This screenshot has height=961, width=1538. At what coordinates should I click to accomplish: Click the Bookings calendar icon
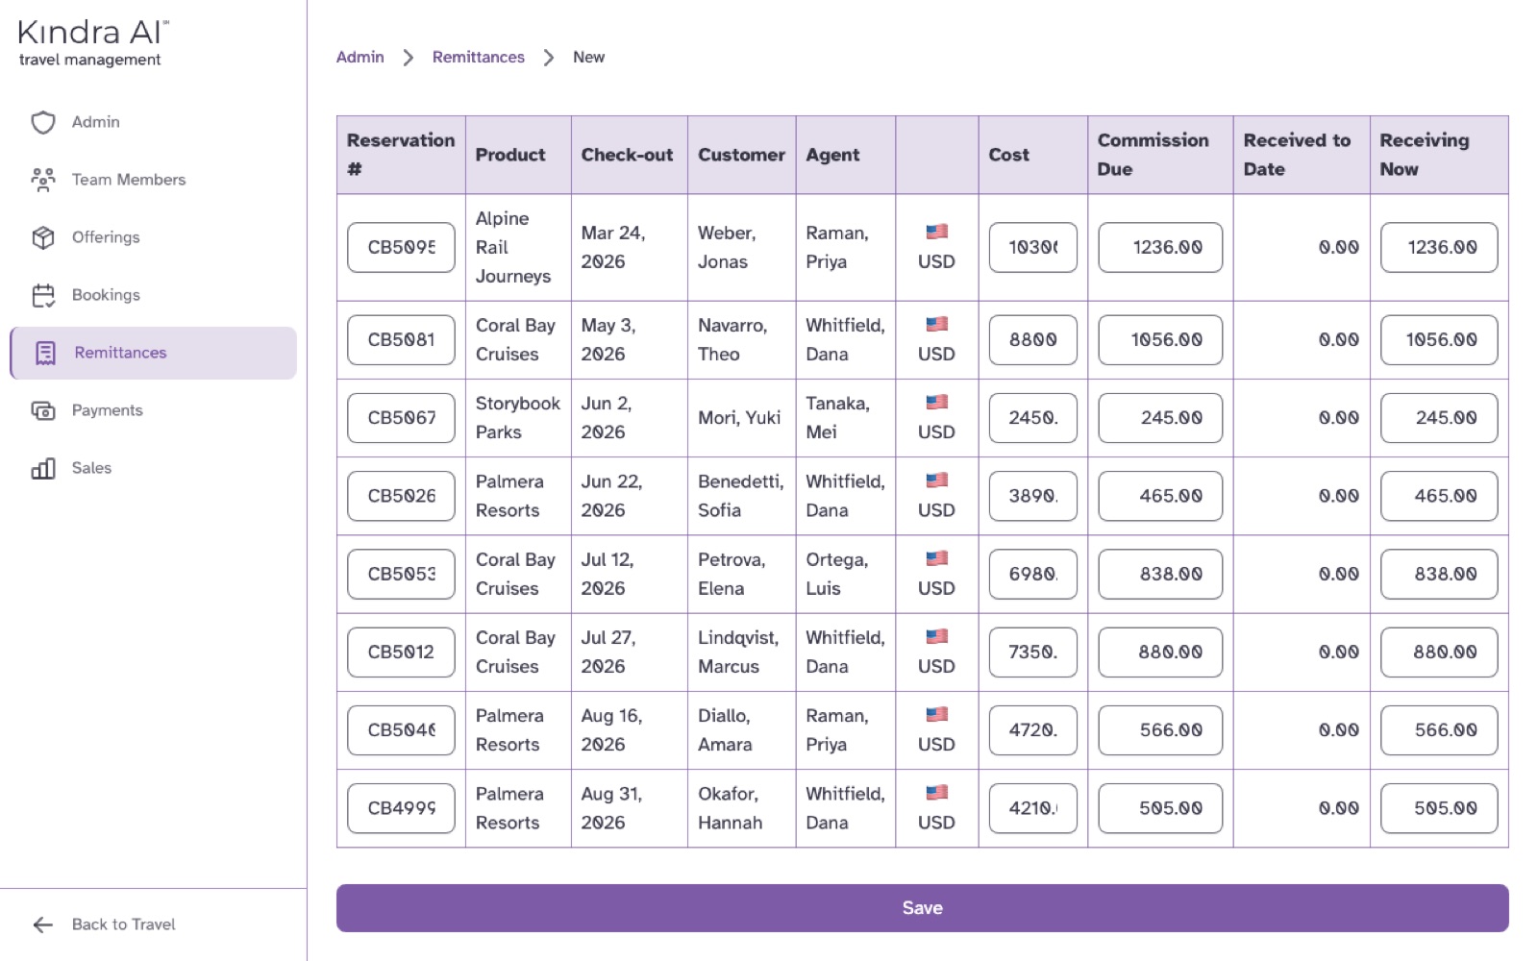43,295
